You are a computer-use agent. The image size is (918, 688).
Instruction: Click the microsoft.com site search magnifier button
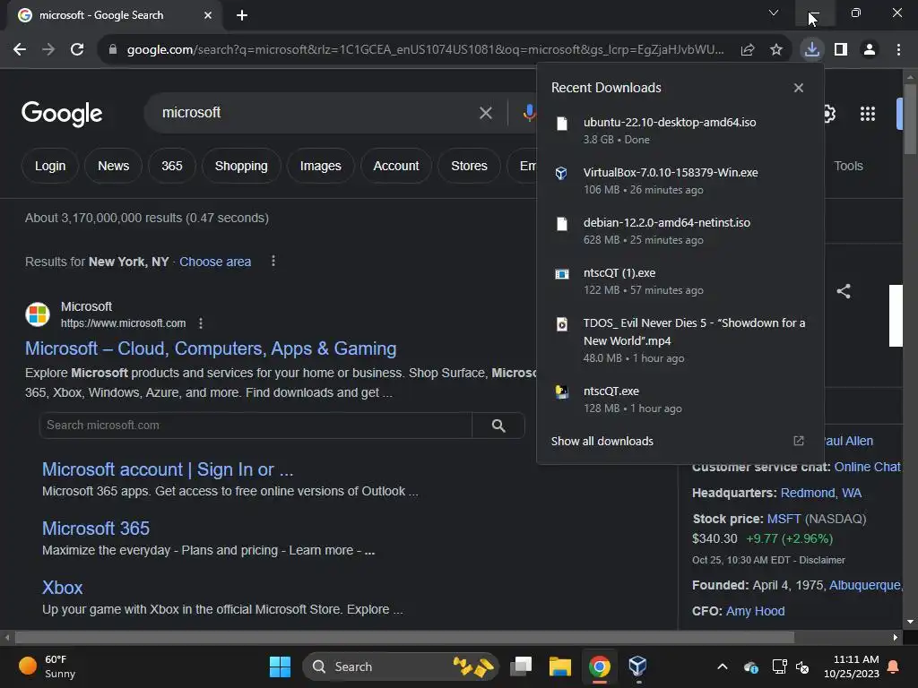498,426
